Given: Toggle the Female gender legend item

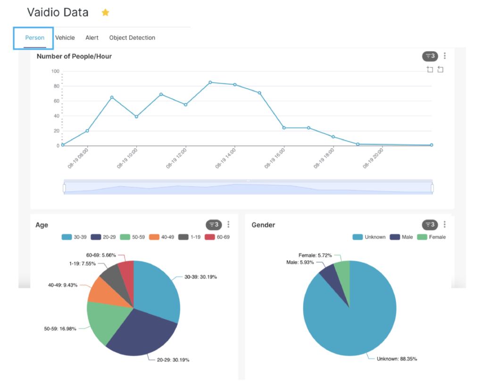Looking at the screenshot, I should (x=431, y=237).
